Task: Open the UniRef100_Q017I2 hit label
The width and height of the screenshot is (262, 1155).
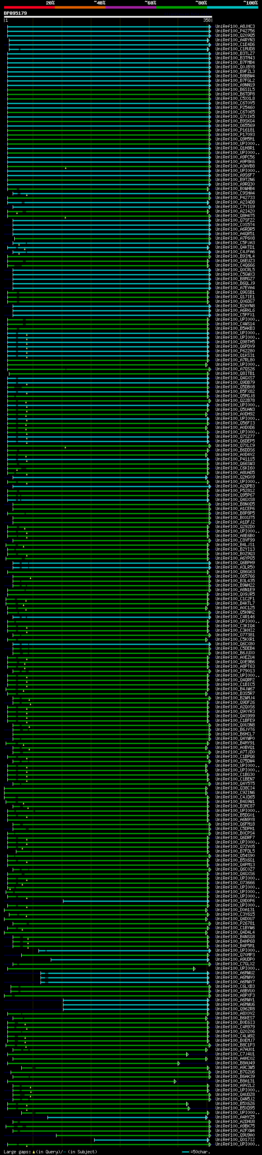Action: pyautogui.click(x=235, y=1139)
